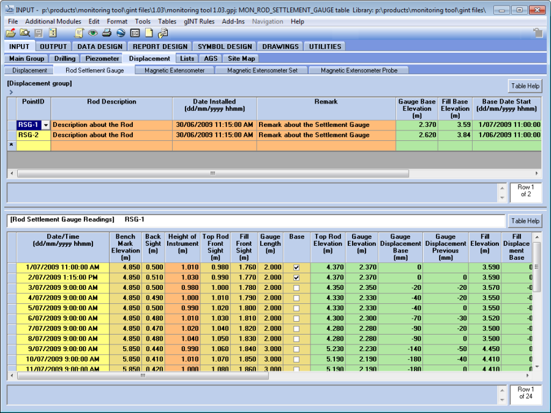Click the blue globe icon in toolbar

tap(121, 33)
